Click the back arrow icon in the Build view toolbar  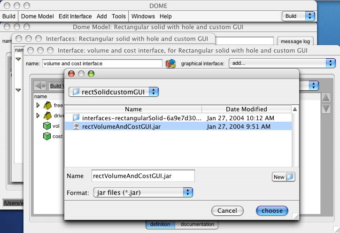pyautogui.click(x=40, y=85)
